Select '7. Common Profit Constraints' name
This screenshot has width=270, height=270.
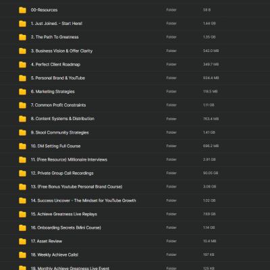58,105
